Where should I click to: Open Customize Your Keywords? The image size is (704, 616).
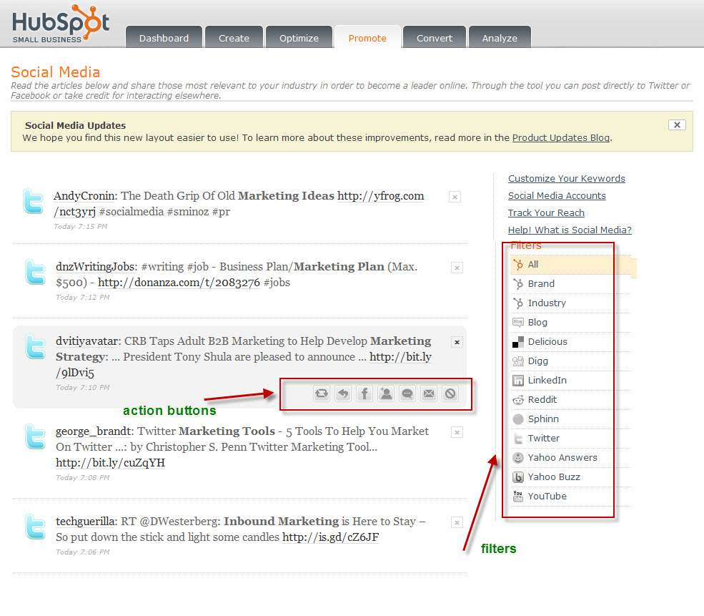[x=567, y=178]
